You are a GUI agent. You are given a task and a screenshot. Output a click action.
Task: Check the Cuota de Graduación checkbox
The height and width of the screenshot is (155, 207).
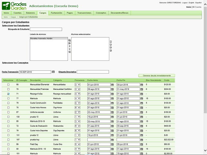point(8,126)
